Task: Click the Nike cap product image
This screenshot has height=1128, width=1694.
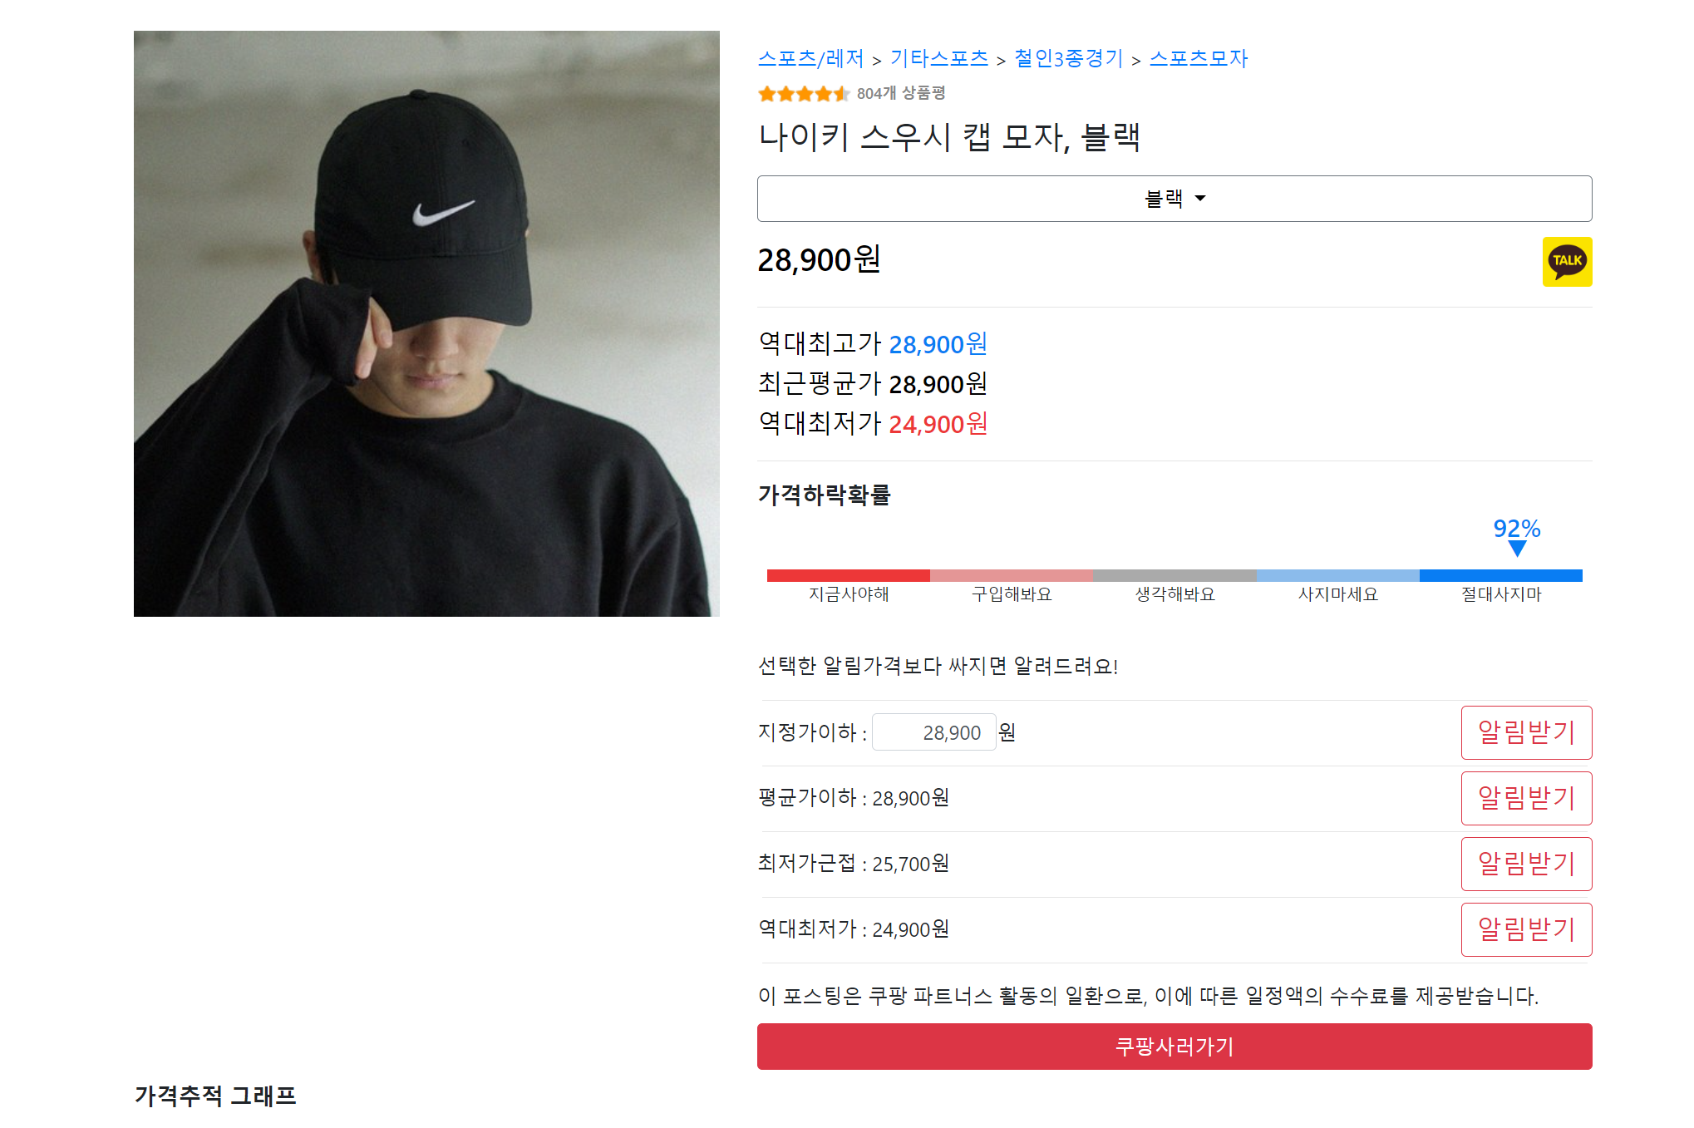Action: pyautogui.click(x=426, y=323)
